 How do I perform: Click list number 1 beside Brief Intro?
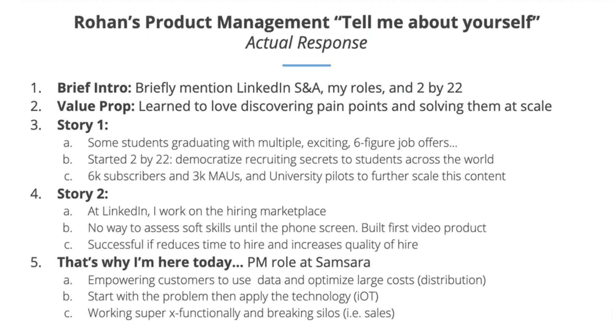click(x=36, y=88)
